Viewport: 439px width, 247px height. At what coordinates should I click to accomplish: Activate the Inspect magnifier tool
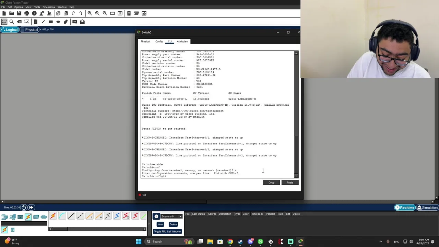coord(11,22)
